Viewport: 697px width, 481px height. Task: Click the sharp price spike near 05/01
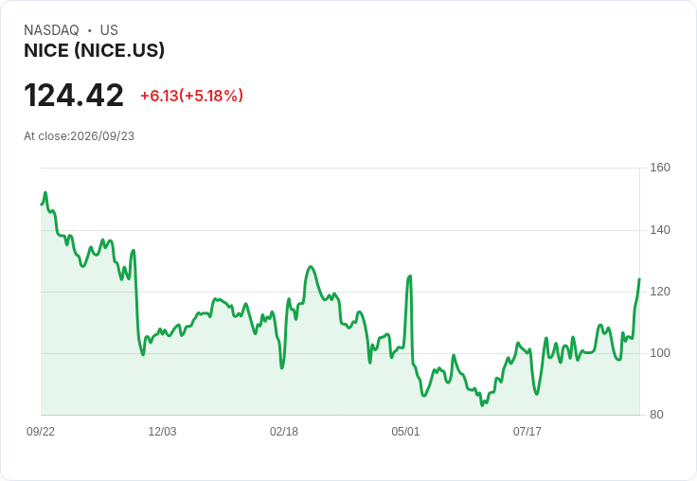(x=410, y=276)
